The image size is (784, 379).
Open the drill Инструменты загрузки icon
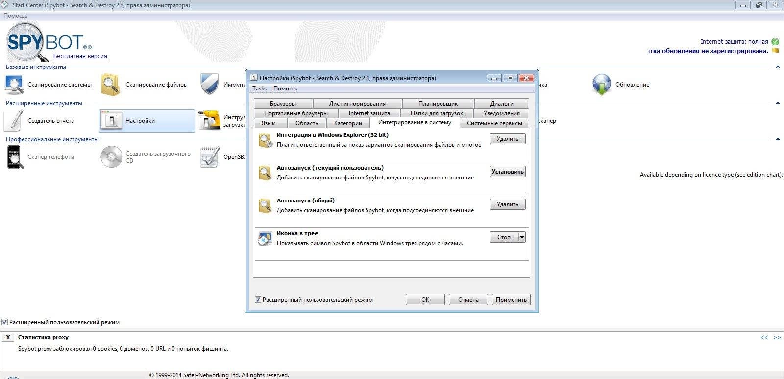(x=210, y=121)
